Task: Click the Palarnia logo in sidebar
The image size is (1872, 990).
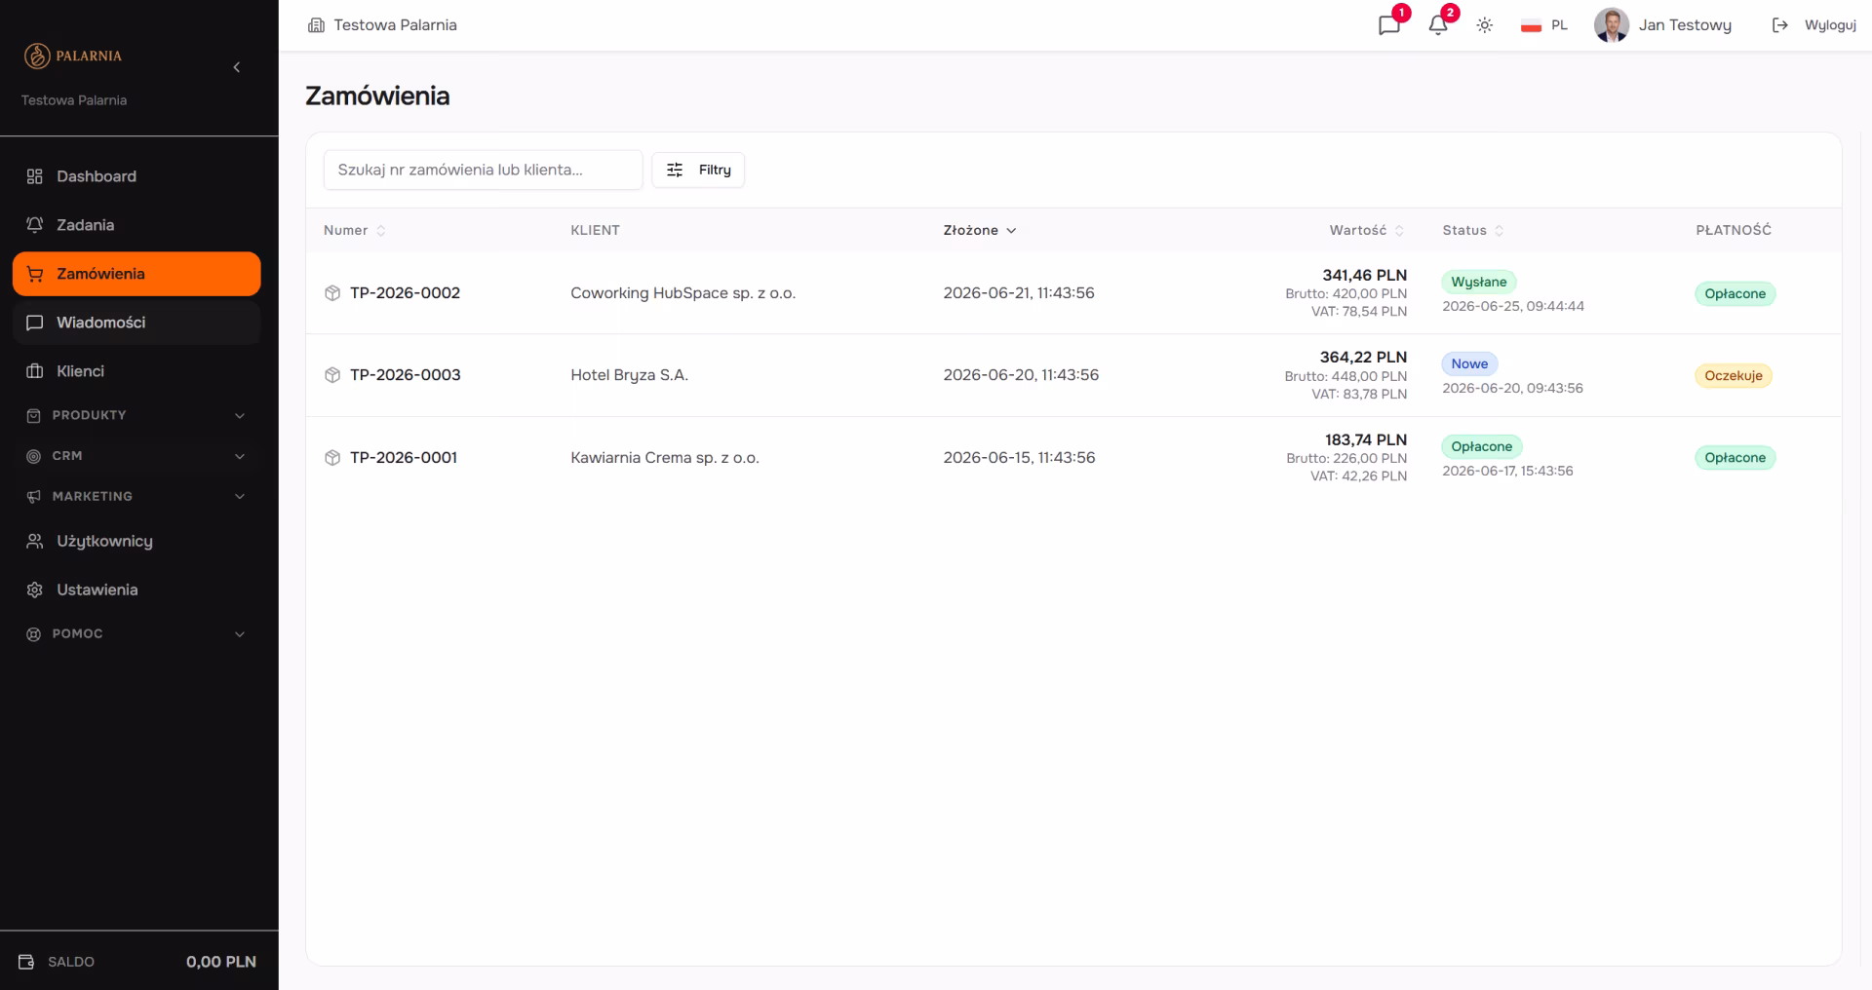Action: point(73,56)
